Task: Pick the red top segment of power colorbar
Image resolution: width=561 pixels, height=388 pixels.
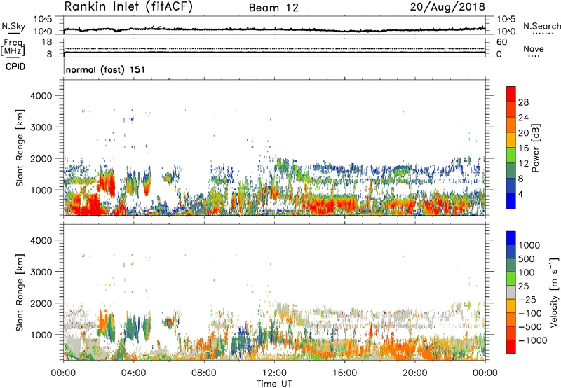Action: [x=511, y=94]
